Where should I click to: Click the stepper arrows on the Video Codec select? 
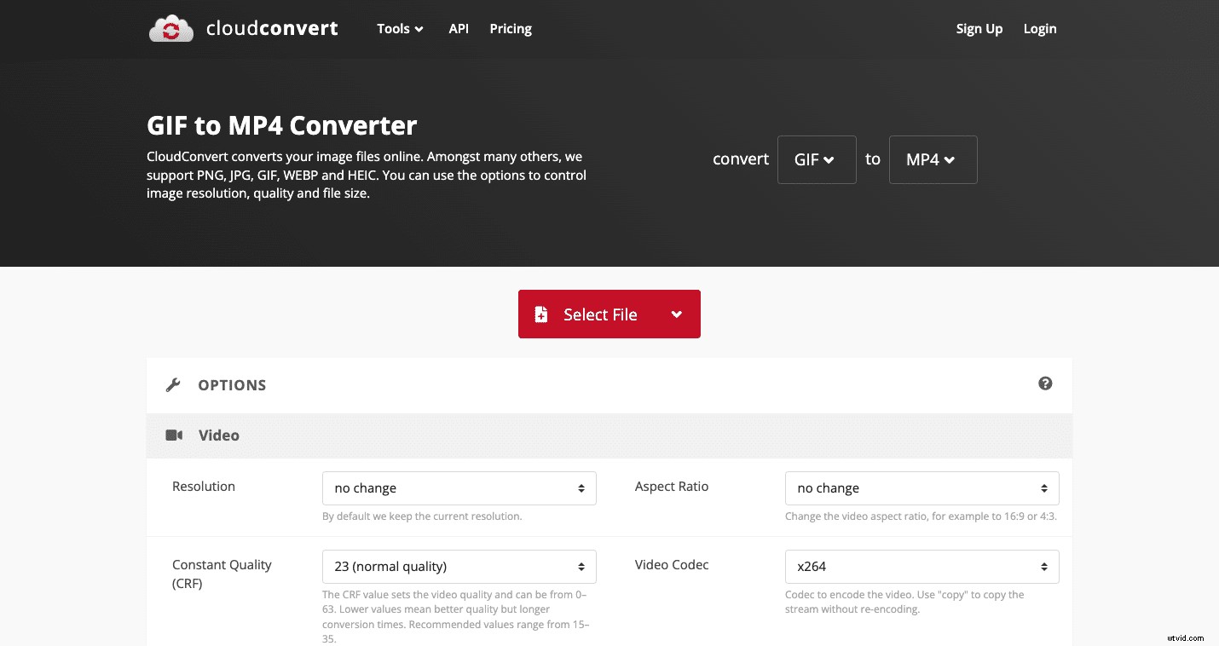[x=1043, y=566]
